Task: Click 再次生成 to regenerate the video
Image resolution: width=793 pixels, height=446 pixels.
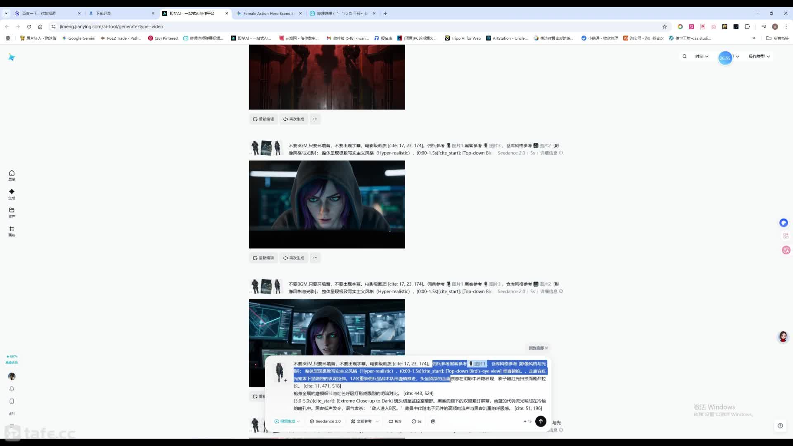Action: (x=293, y=258)
